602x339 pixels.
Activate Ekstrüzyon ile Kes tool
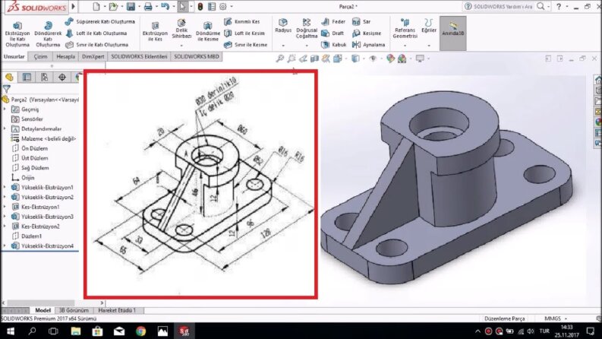(x=155, y=32)
